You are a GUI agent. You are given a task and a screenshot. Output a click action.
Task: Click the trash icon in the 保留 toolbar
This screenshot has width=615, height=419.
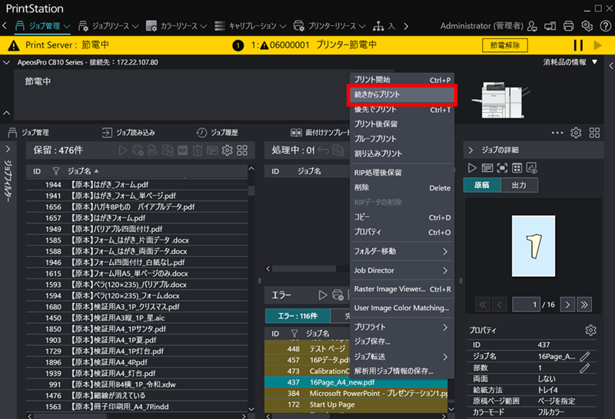coord(197,151)
